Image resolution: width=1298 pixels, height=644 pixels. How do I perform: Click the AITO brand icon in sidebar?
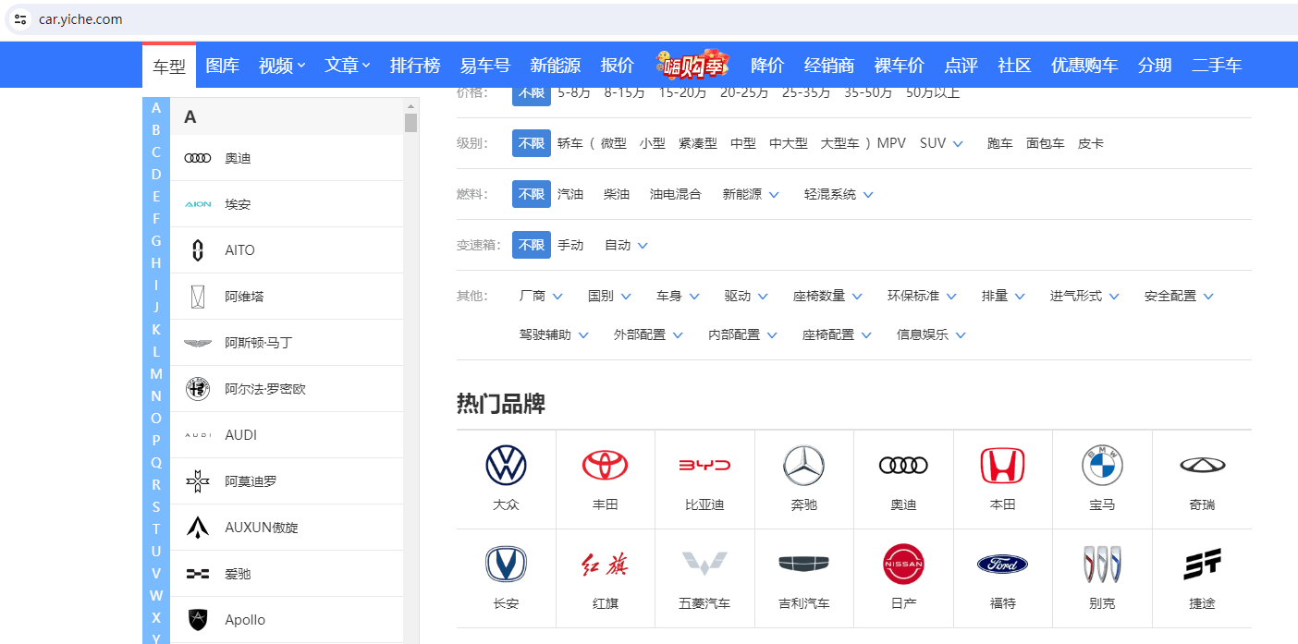click(x=198, y=250)
